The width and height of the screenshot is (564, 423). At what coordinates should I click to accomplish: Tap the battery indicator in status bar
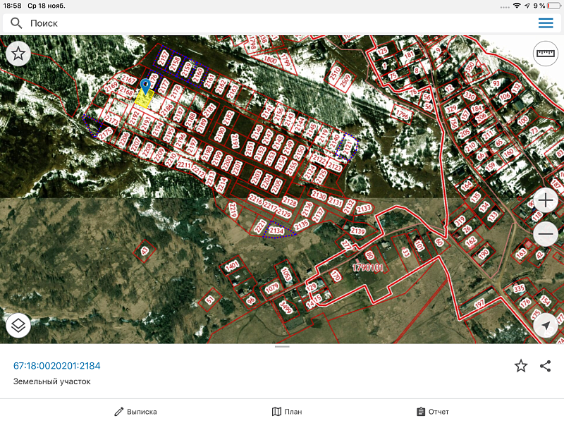click(x=552, y=5)
